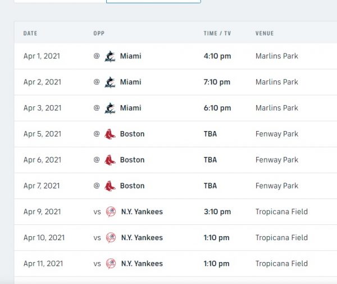The height and width of the screenshot is (284, 337).
Task: Click the Marlins logo in Apr 3 row
Action: coord(111,108)
